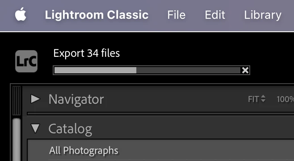The height and width of the screenshot is (161, 294).
Task: Click the Catalog panel title
Action: [70, 129]
